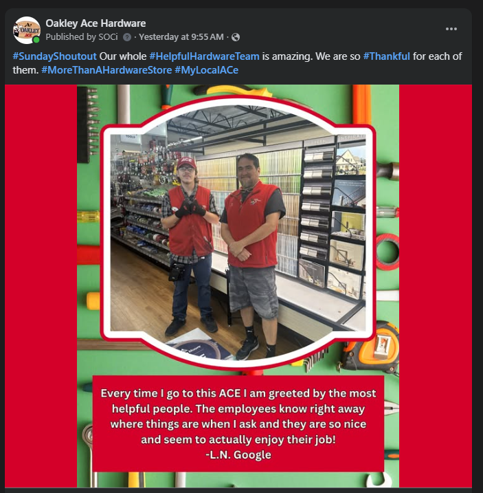
Task: Open the Oakley Ace Hardware profile picture
Action: coord(27,30)
